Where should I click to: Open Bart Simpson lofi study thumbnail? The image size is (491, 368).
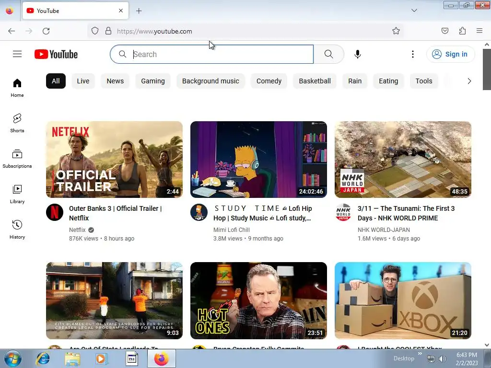258,160
